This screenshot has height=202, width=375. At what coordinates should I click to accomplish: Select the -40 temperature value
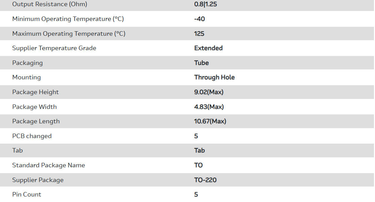click(x=199, y=19)
